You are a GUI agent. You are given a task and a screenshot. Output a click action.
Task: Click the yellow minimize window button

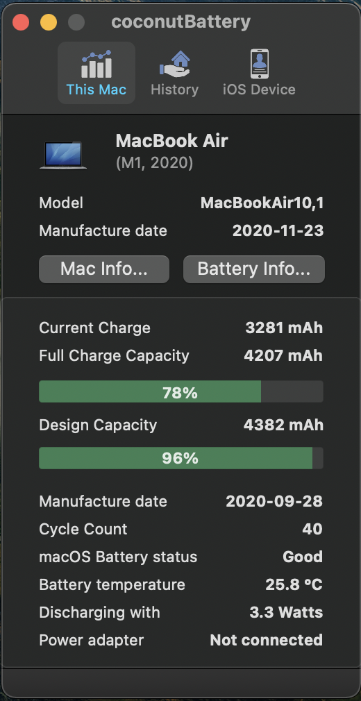(x=49, y=22)
